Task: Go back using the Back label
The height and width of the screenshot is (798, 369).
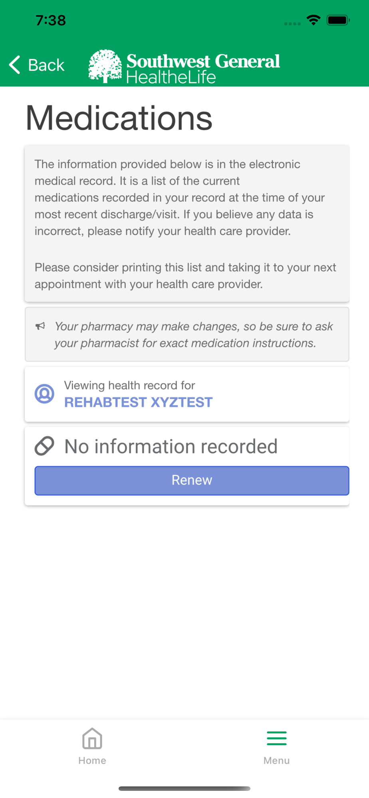Action: click(46, 65)
